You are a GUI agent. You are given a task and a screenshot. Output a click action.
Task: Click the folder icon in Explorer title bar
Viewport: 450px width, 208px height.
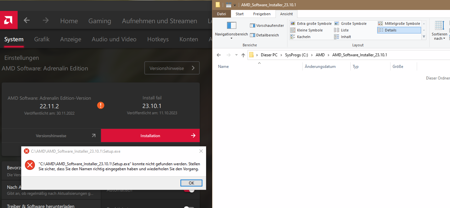[218, 5]
